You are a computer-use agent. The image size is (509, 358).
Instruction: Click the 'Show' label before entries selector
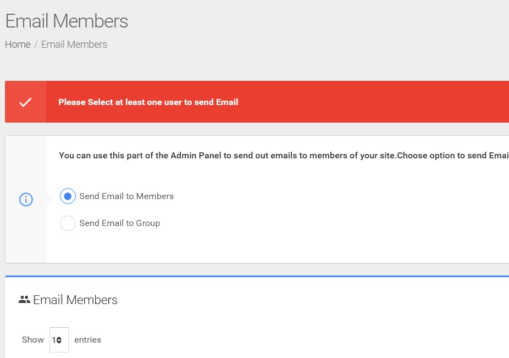33,340
